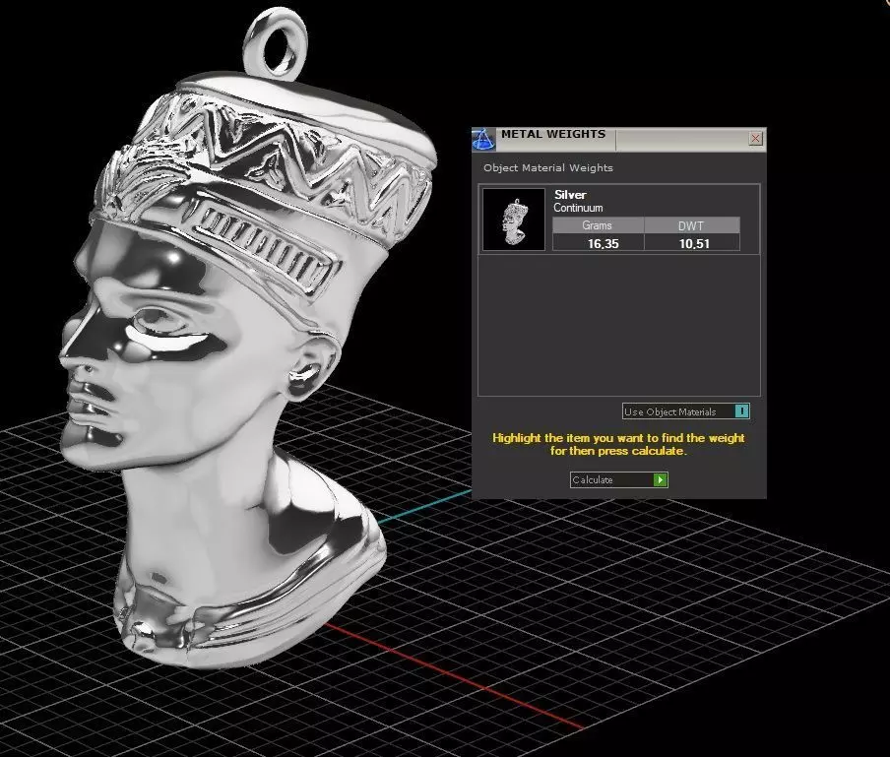The width and height of the screenshot is (890, 757).
Task: Click the Metal Weights panel logo icon
Action: point(483,140)
